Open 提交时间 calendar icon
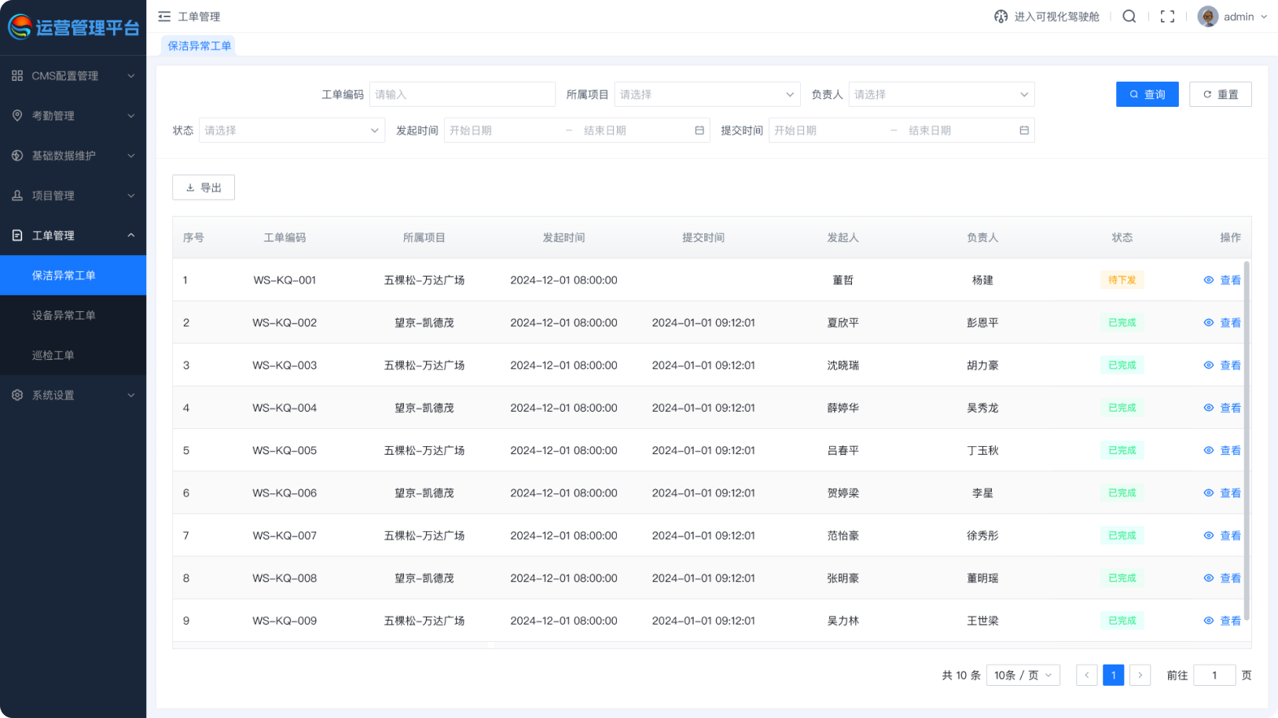 (1024, 130)
